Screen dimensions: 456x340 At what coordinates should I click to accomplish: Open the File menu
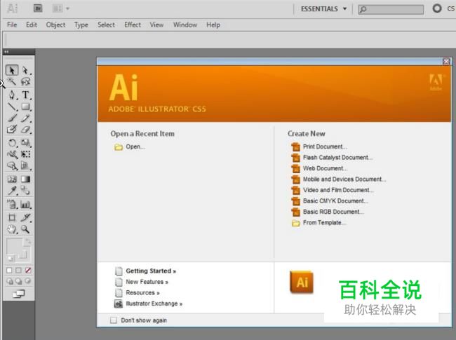[12, 25]
